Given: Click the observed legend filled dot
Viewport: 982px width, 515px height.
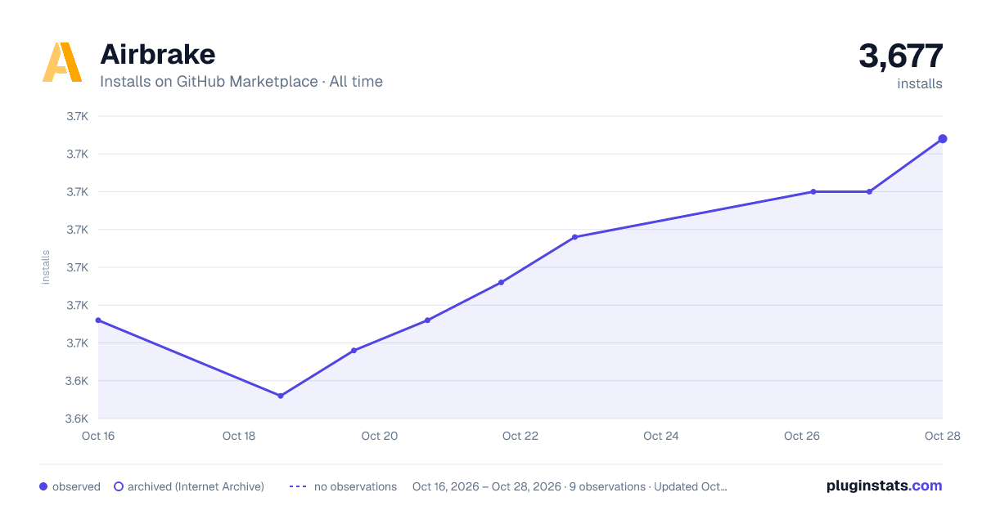Looking at the screenshot, I should tap(43, 486).
